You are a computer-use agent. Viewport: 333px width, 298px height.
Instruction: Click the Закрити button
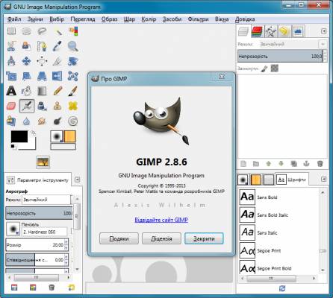tap(204, 238)
